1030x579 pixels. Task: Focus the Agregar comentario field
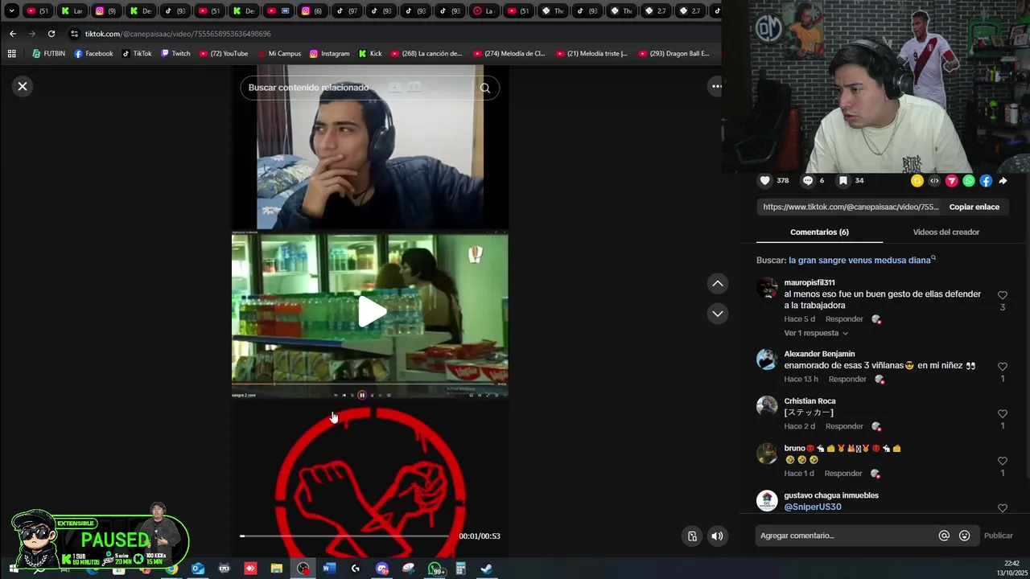[845, 536]
